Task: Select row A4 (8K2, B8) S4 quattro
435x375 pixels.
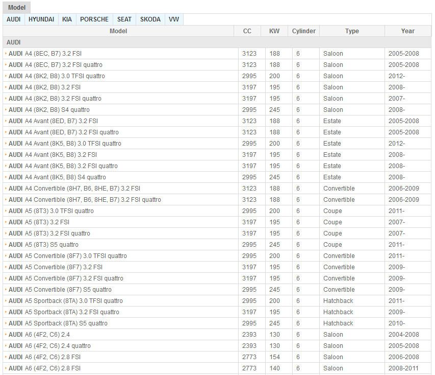Action: click(x=217, y=110)
